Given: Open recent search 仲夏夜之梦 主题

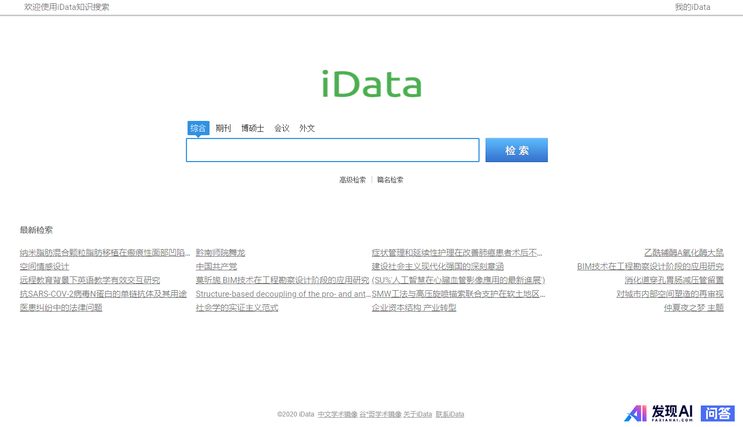Looking at the screenshot, I should 694,308.
